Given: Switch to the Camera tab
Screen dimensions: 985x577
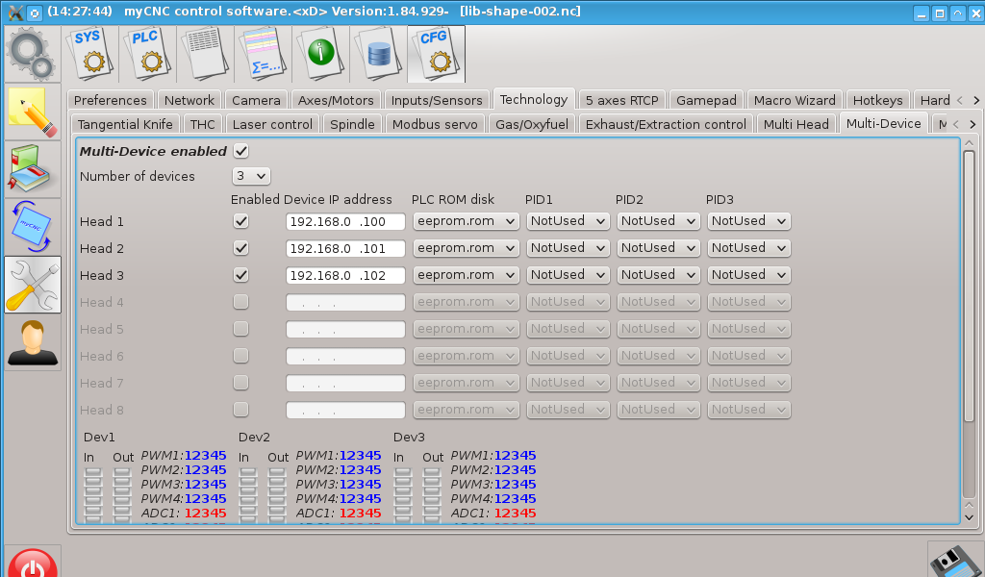Looking at the screenshot, I should tap(256, 100).
